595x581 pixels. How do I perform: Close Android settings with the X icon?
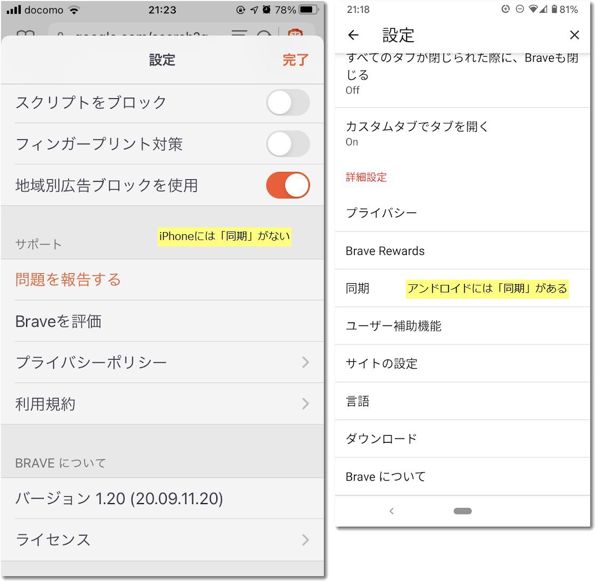click(x=574, y=35)
